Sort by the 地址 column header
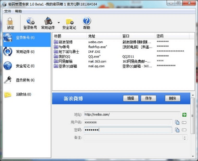This screenshot has height=161, width=198. (104, 36)
